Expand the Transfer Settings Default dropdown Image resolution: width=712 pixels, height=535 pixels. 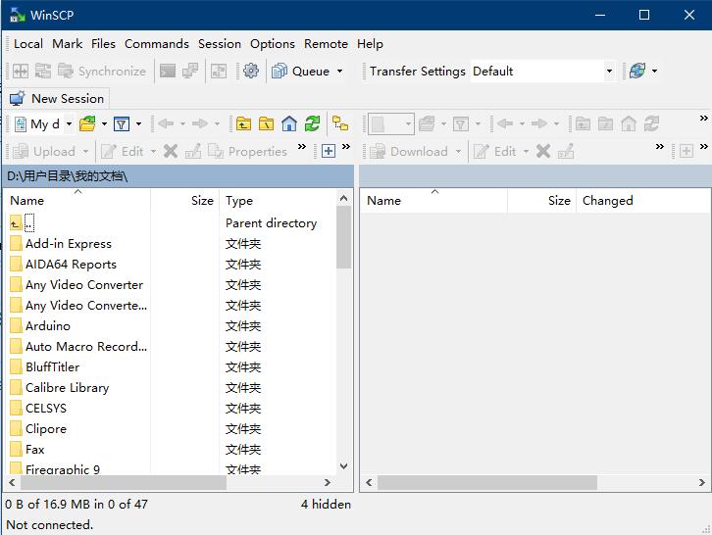coord(609,71)
